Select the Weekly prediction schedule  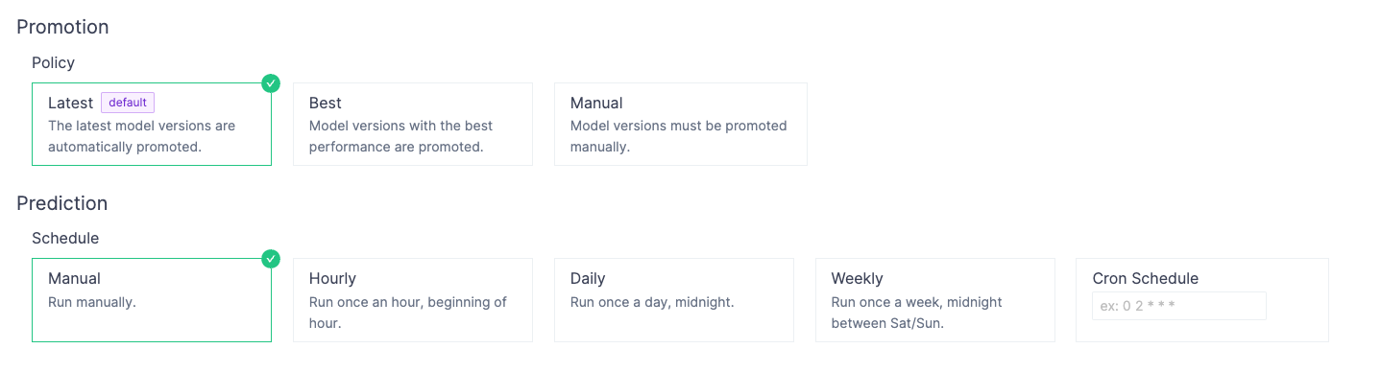(x=935, y=300)
